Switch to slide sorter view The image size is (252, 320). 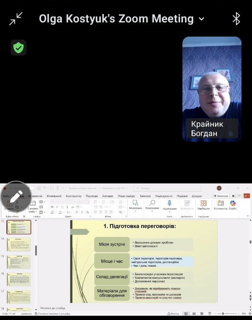click(x=194, y=314)
